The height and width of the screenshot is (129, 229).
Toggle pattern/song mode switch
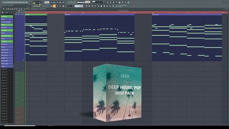point(34,3)
